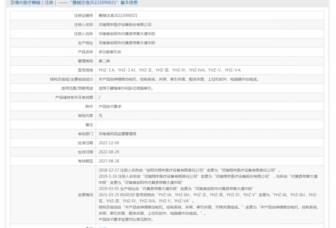The image size is (336, 228).
Task: Select the approving authority 河南省药品监督管理局
Action: tap(118, 134)
